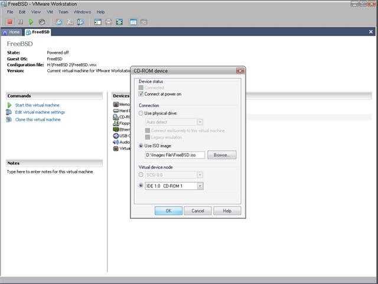Click Edit virtual machine settings link
This screenshot has width=378, height=284.
(40, 112)
